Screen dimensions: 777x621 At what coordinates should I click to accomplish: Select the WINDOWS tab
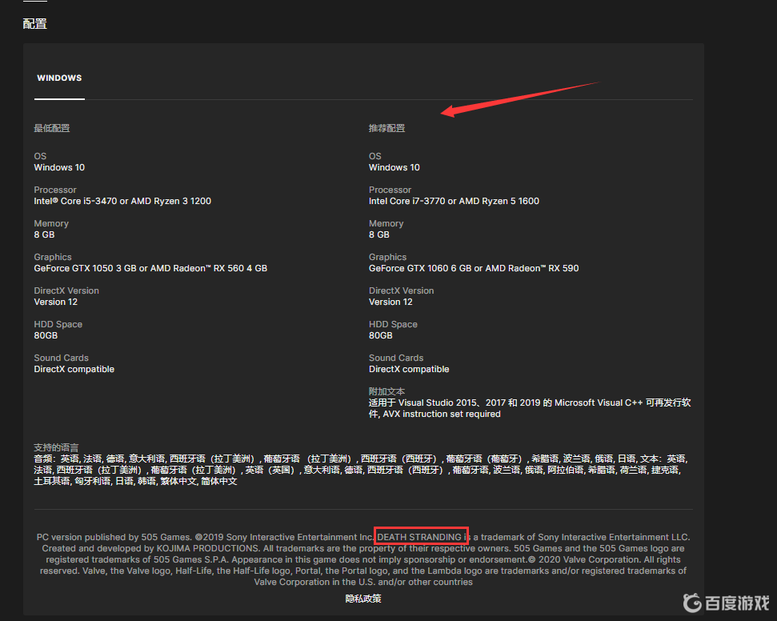59,78
